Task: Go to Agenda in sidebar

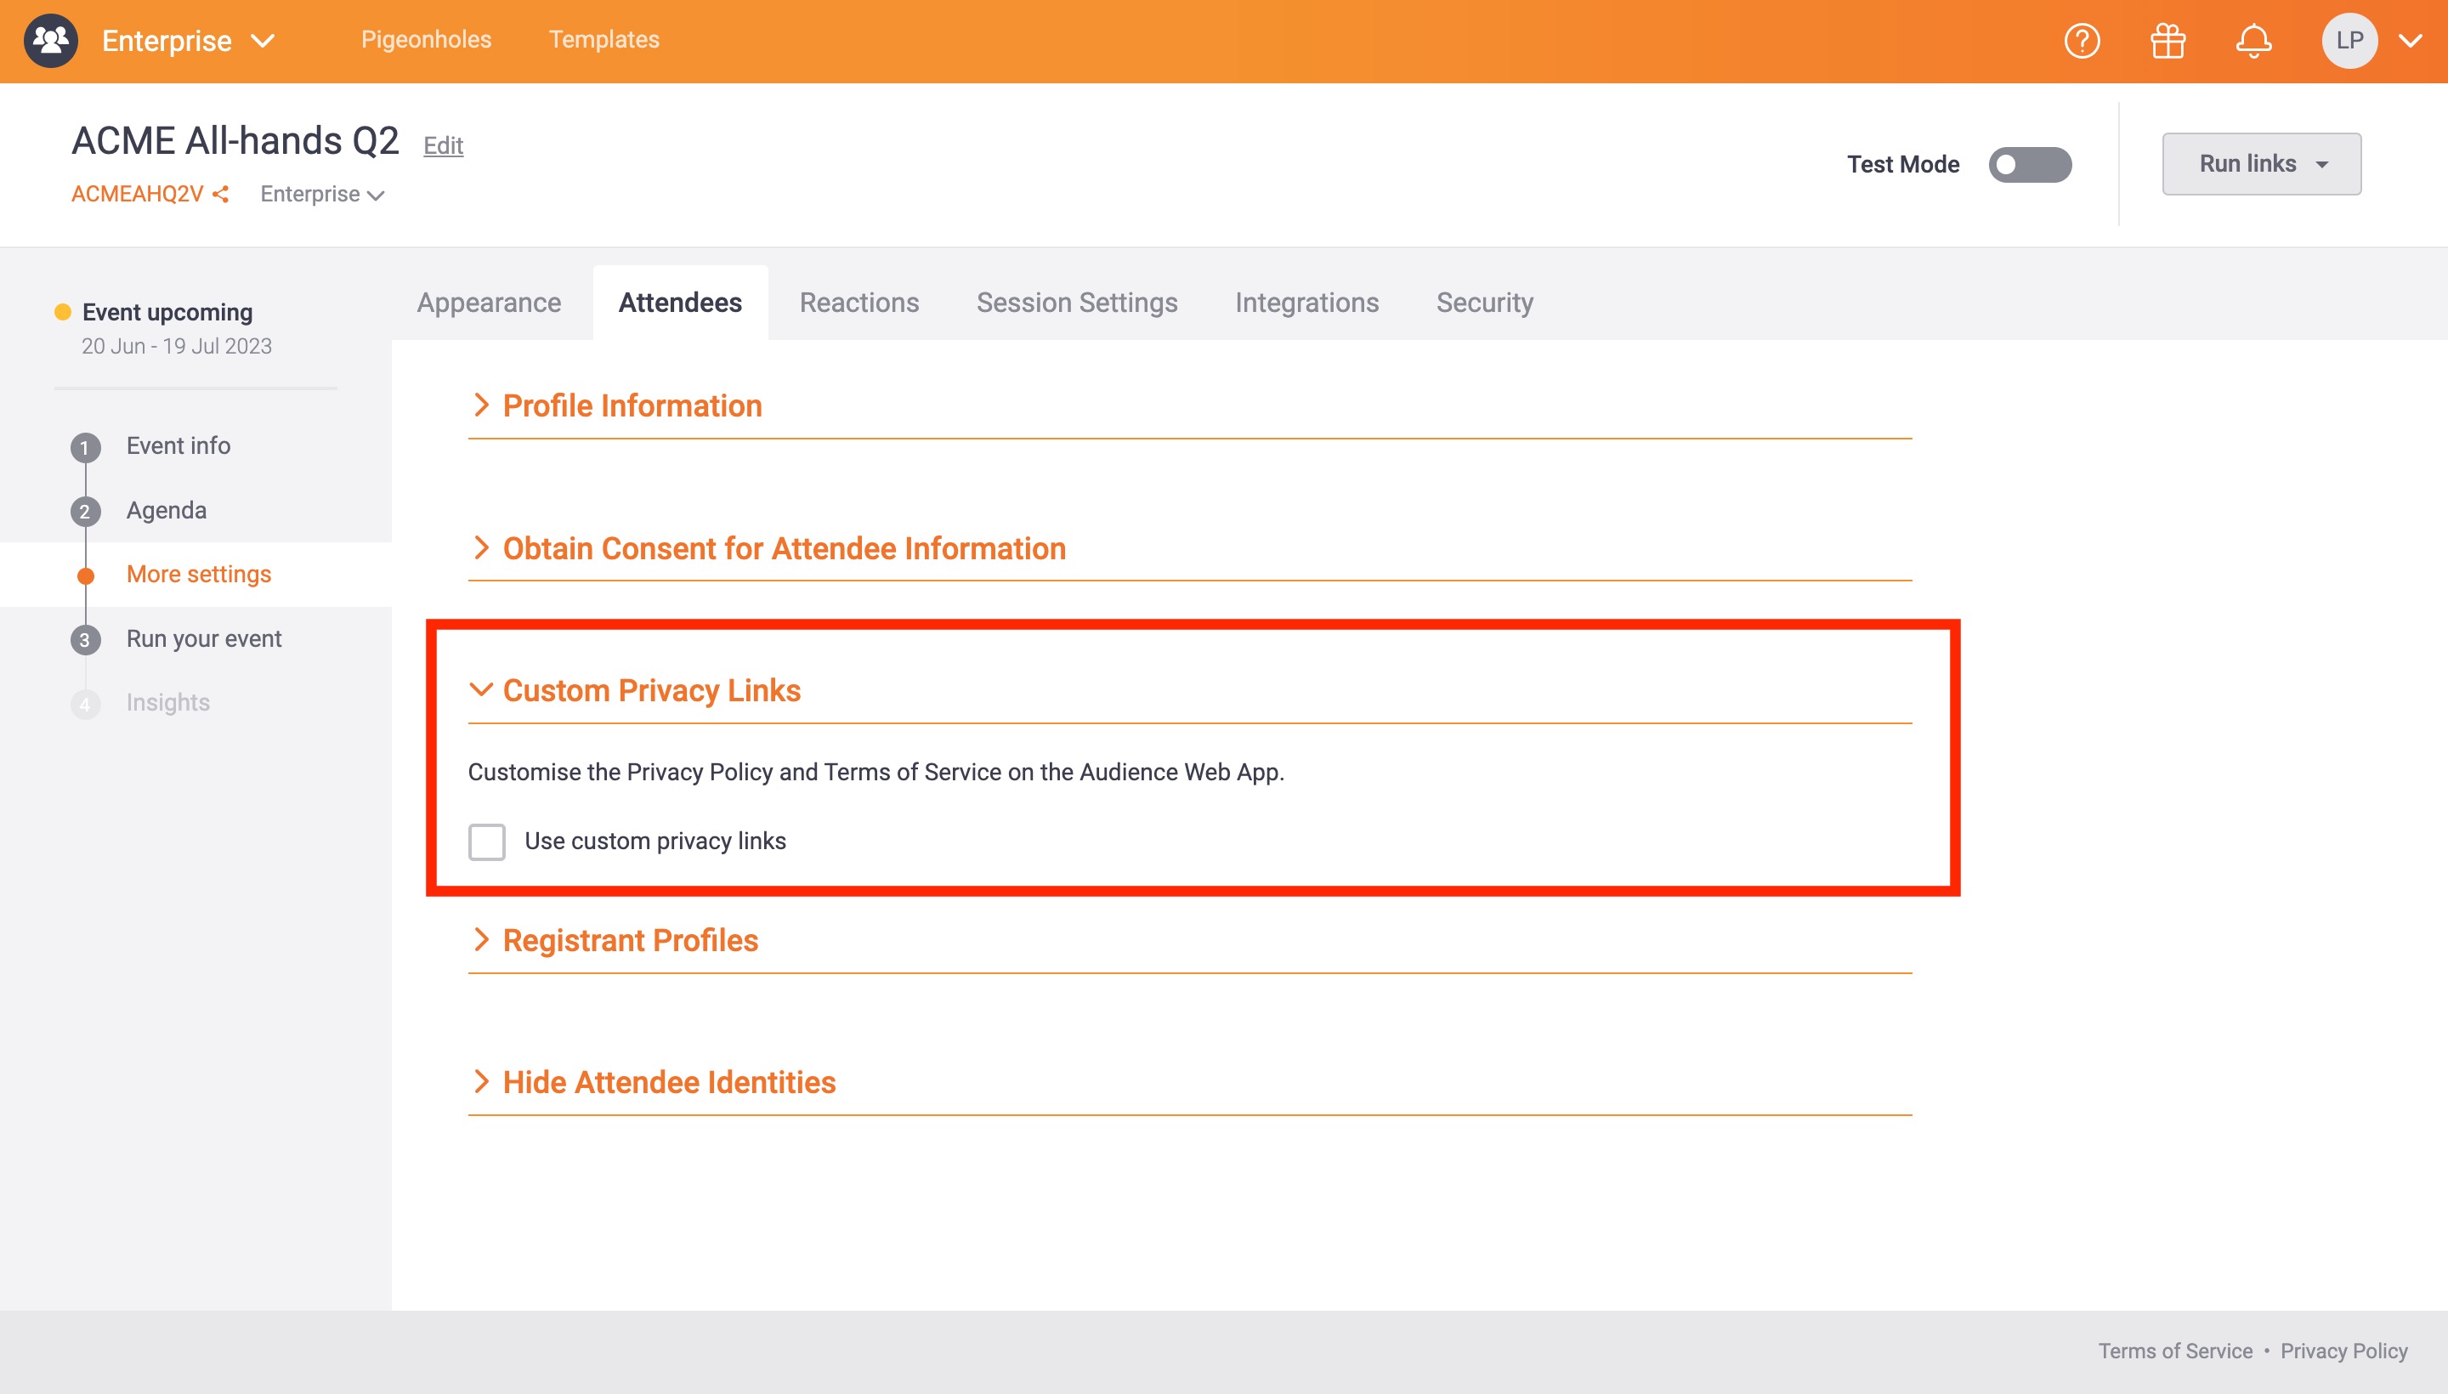Action: point(167,510)
